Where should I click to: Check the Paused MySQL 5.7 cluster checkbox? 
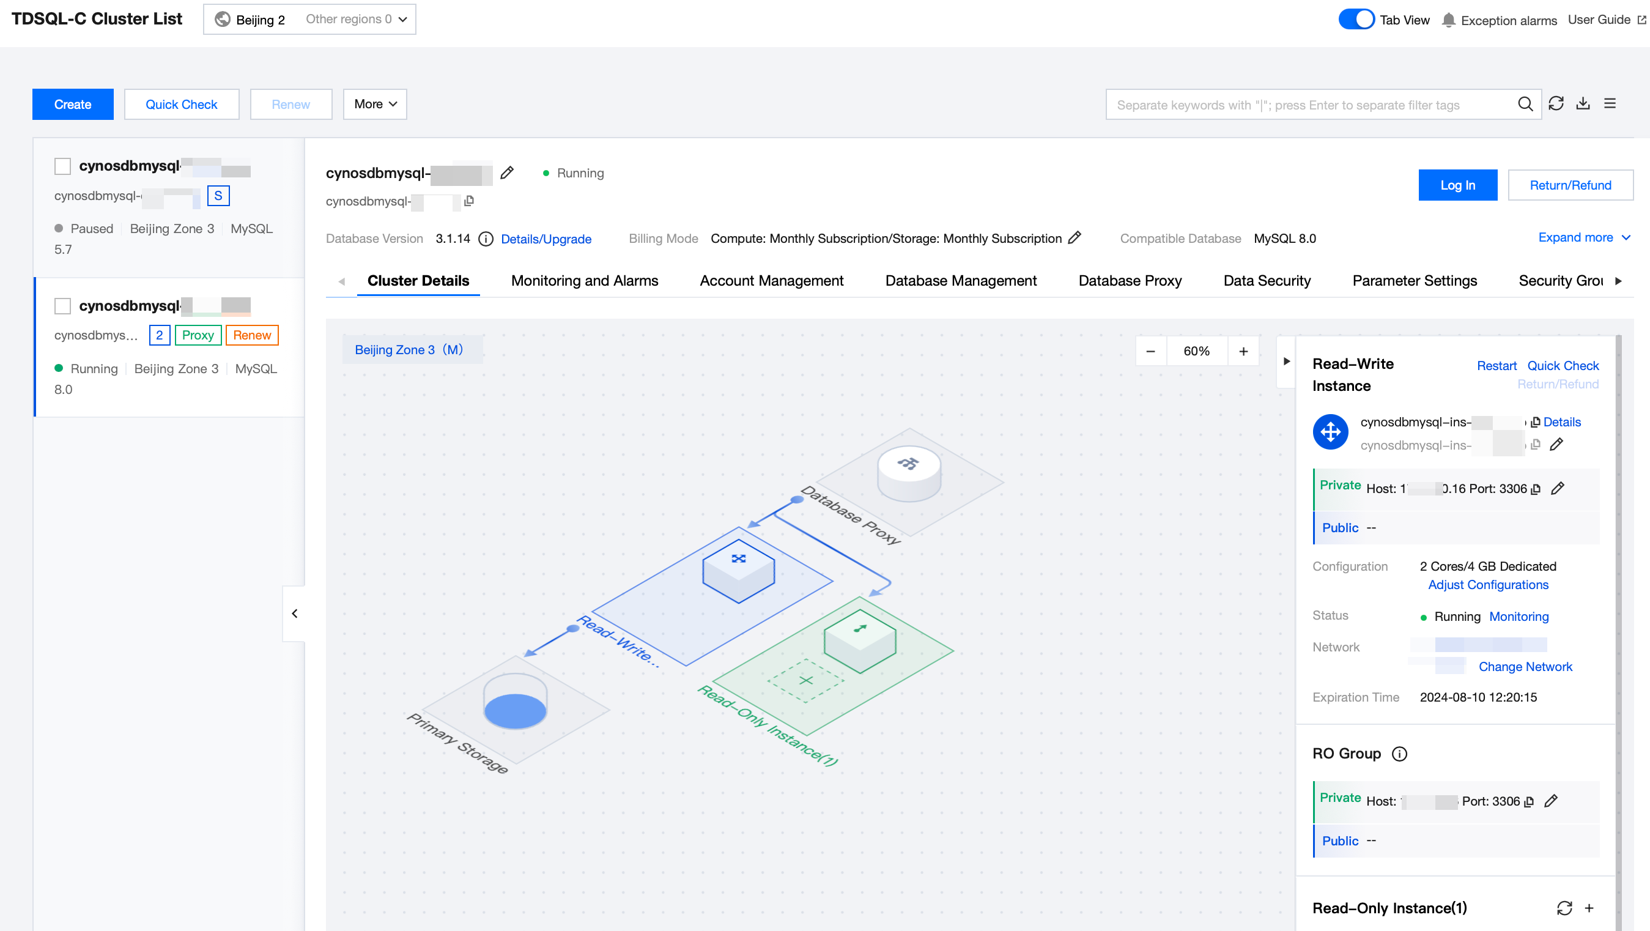(62, 166)
